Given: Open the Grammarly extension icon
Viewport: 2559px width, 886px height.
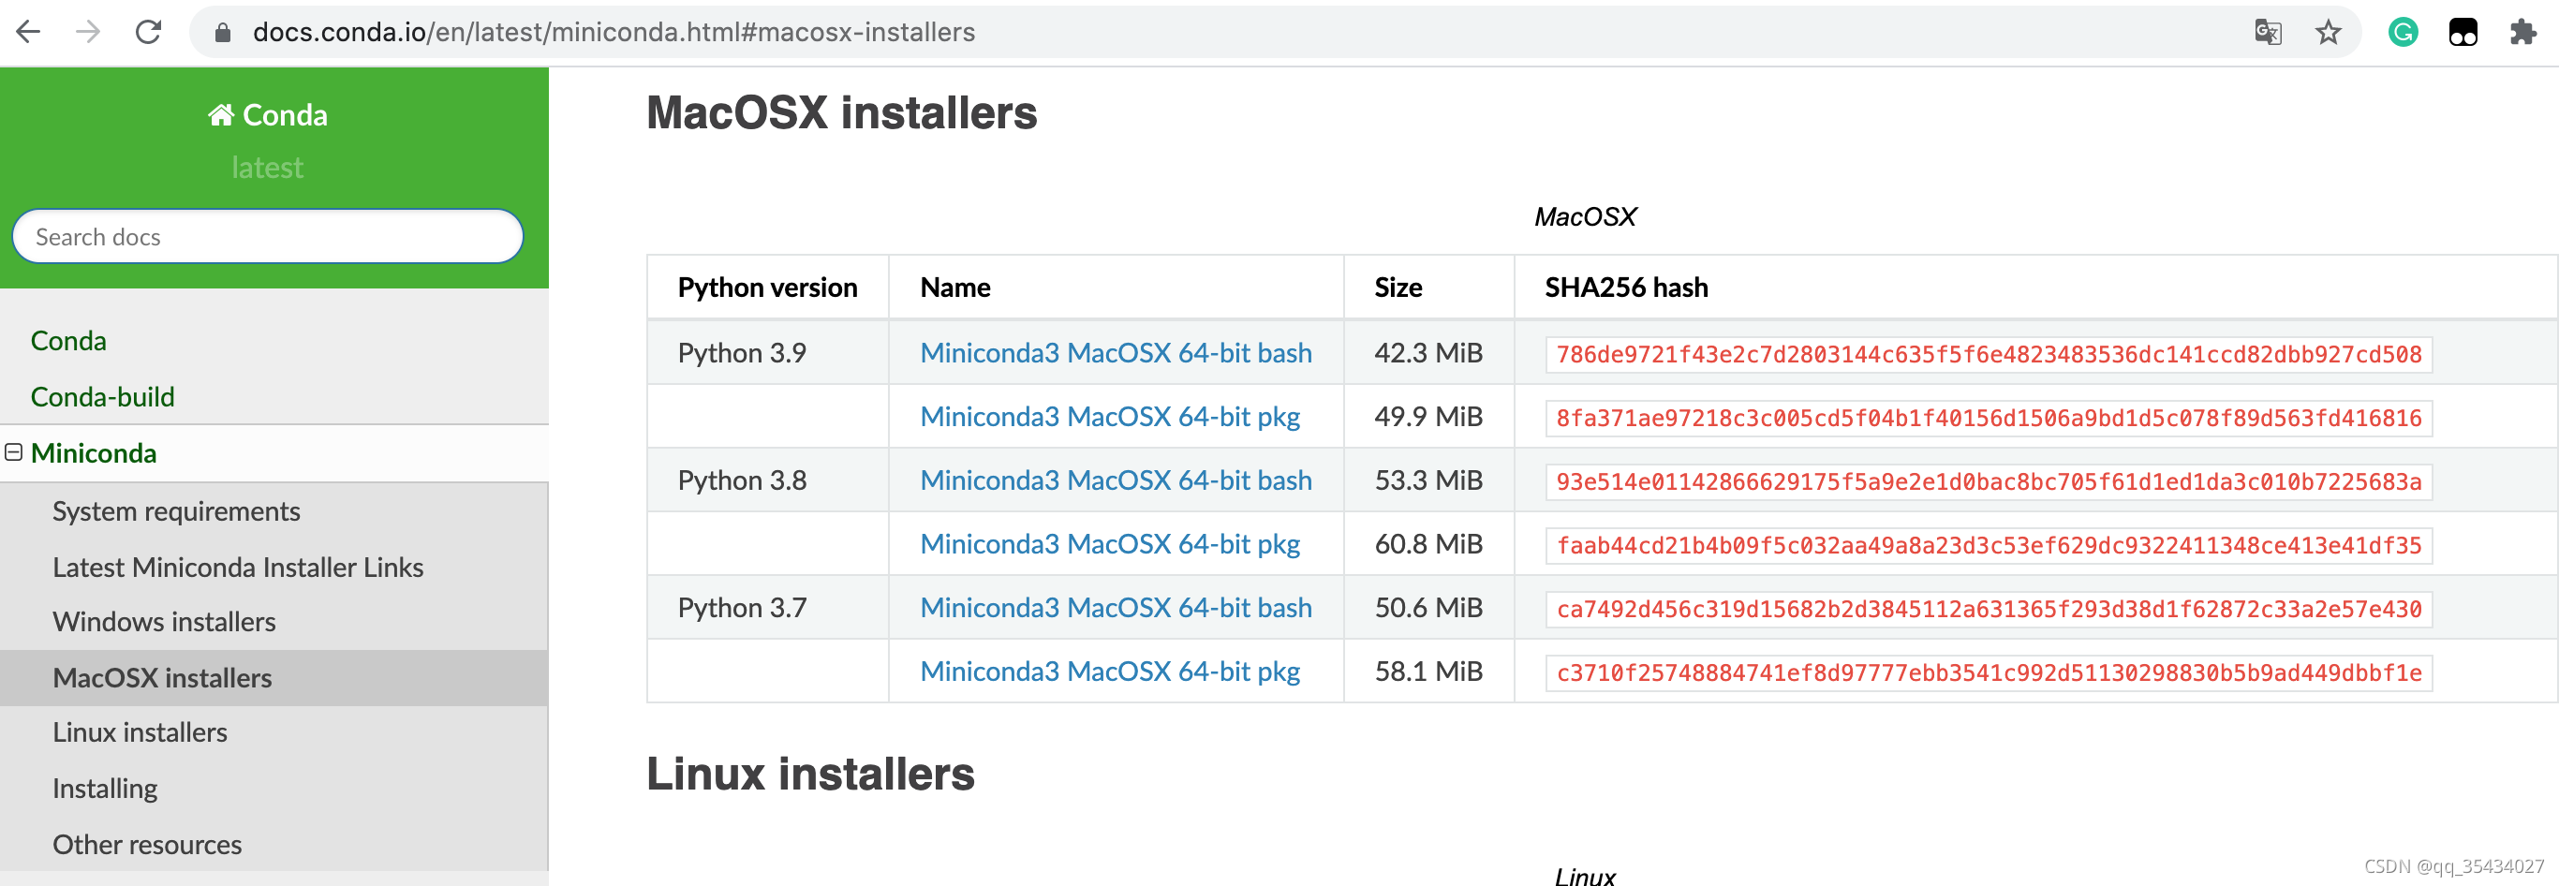Looking at the screenshot, I should (x=2402, y=33).
